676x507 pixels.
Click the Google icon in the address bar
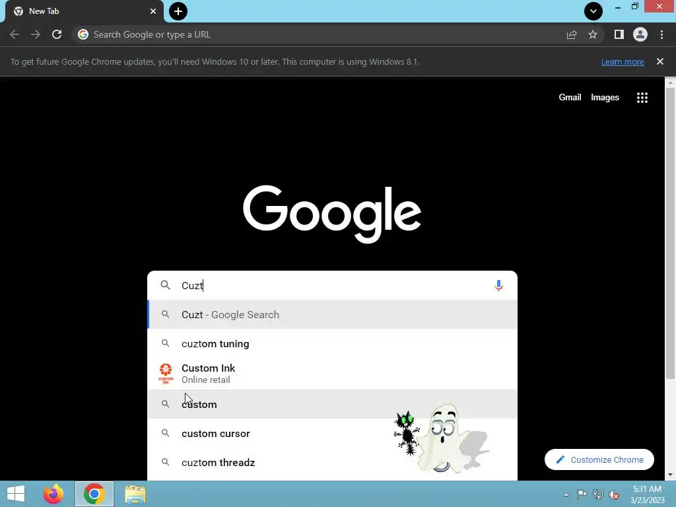pyautogui.click(x=83, y=34)
